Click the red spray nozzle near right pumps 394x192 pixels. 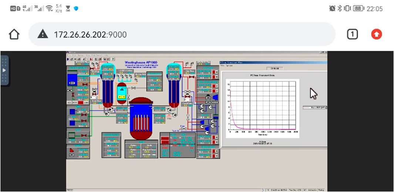(x=169, y=117)
